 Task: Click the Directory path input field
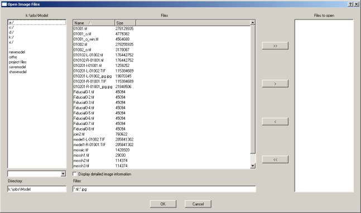click(x=37, y=189)
